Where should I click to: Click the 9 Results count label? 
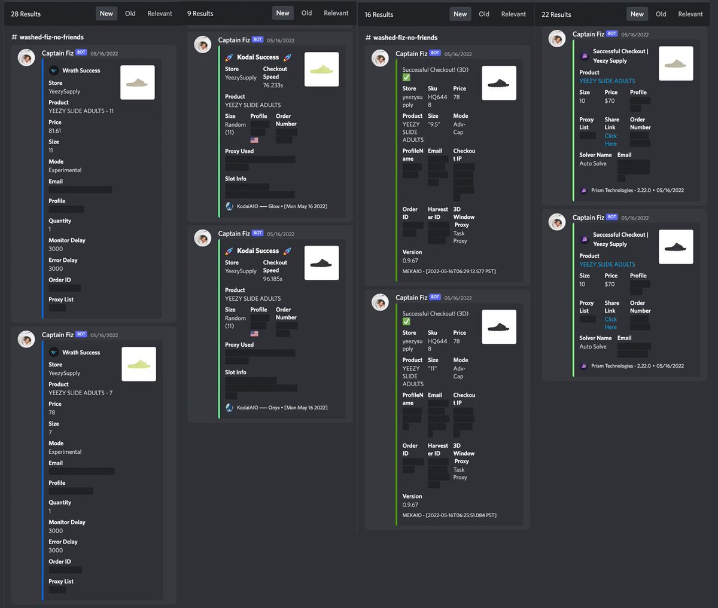(200, 13)
